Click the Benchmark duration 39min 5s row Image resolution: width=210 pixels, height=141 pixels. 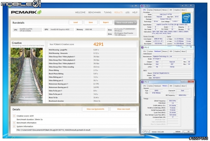click(92, 101)
